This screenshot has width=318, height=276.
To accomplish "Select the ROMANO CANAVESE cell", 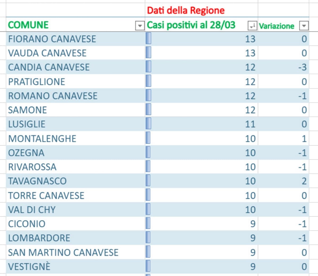I will pyautogui.click(x=53, y=96).
